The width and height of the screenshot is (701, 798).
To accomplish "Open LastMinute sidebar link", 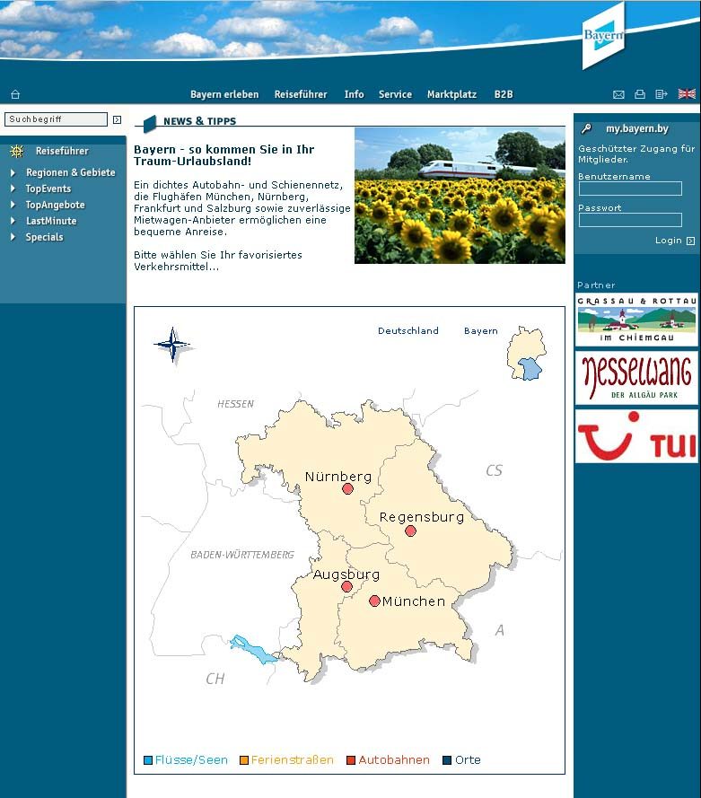I will [x=51, y=222].
